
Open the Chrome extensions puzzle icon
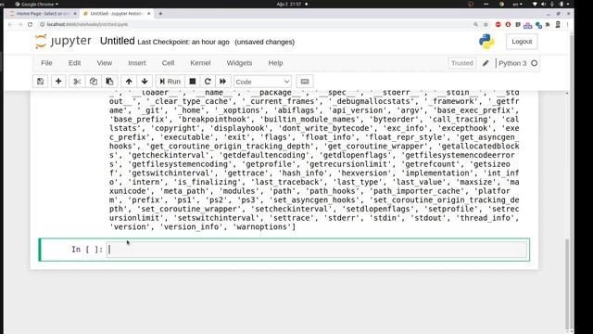pos(548,25)
